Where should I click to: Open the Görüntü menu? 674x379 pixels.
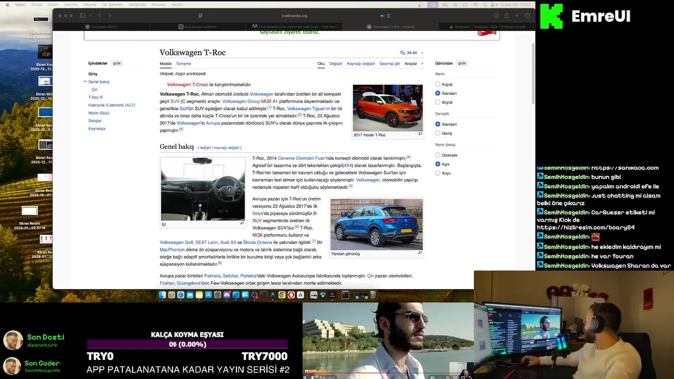pyautogui.click(x=71, y=4)
